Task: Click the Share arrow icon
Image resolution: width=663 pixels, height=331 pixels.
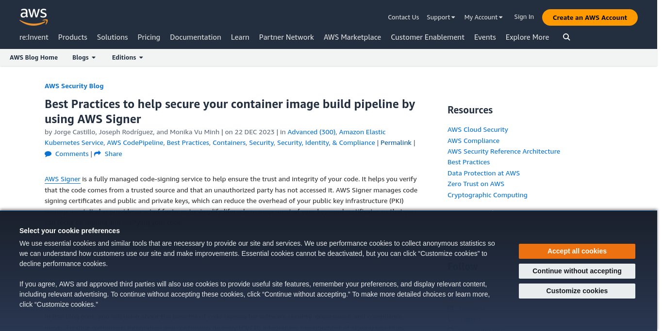Action: (x=98, y=154)
